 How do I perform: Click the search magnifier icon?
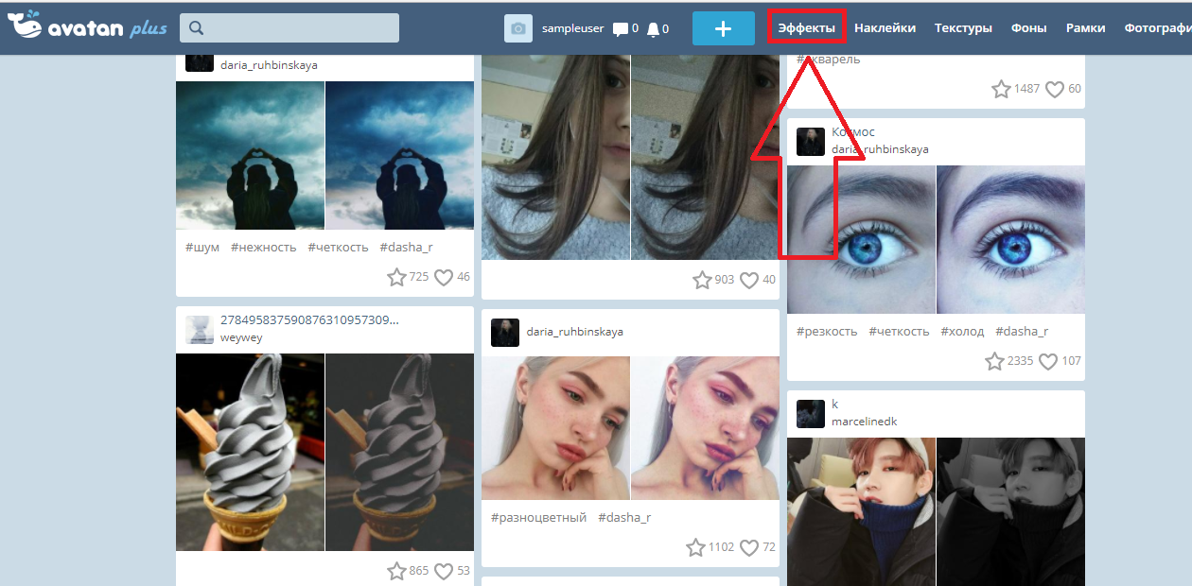tap(197, 28)
